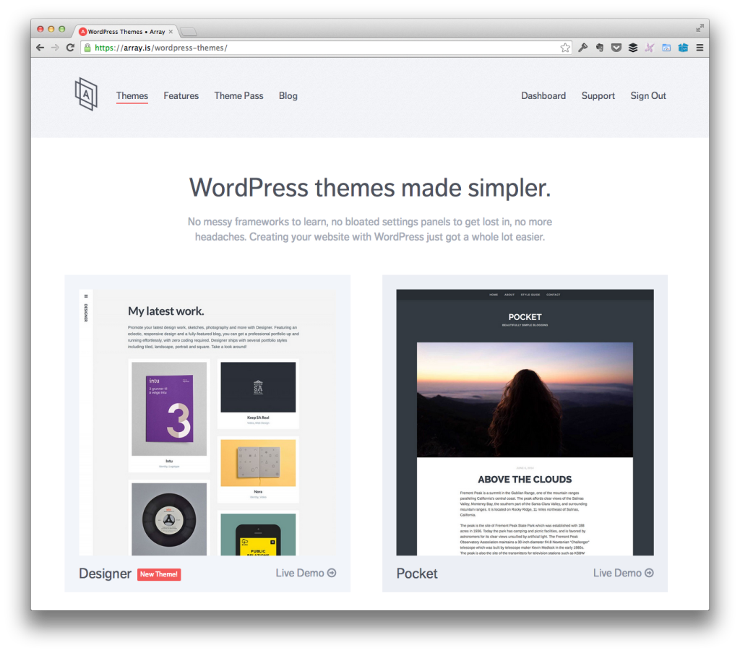Click the browser forward arrow

[55, 48]
